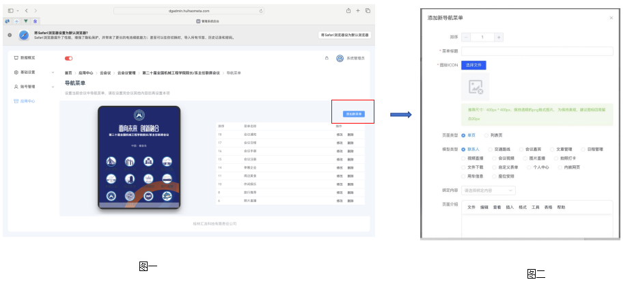Click 删除 for the 参展企业 row
This screenshot has height=282, width=632.
point(351,167)
